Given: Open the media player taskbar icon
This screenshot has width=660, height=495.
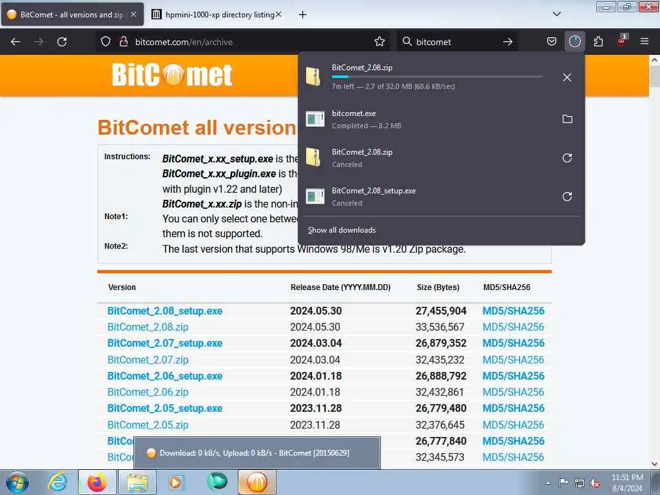Looking at the screenshot, I should [x=177, y=482].
